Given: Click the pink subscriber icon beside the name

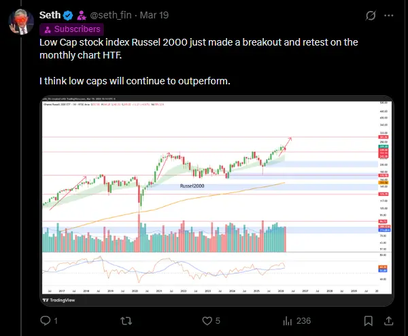Looking at the screenshot, I should [x=80, y=15].
